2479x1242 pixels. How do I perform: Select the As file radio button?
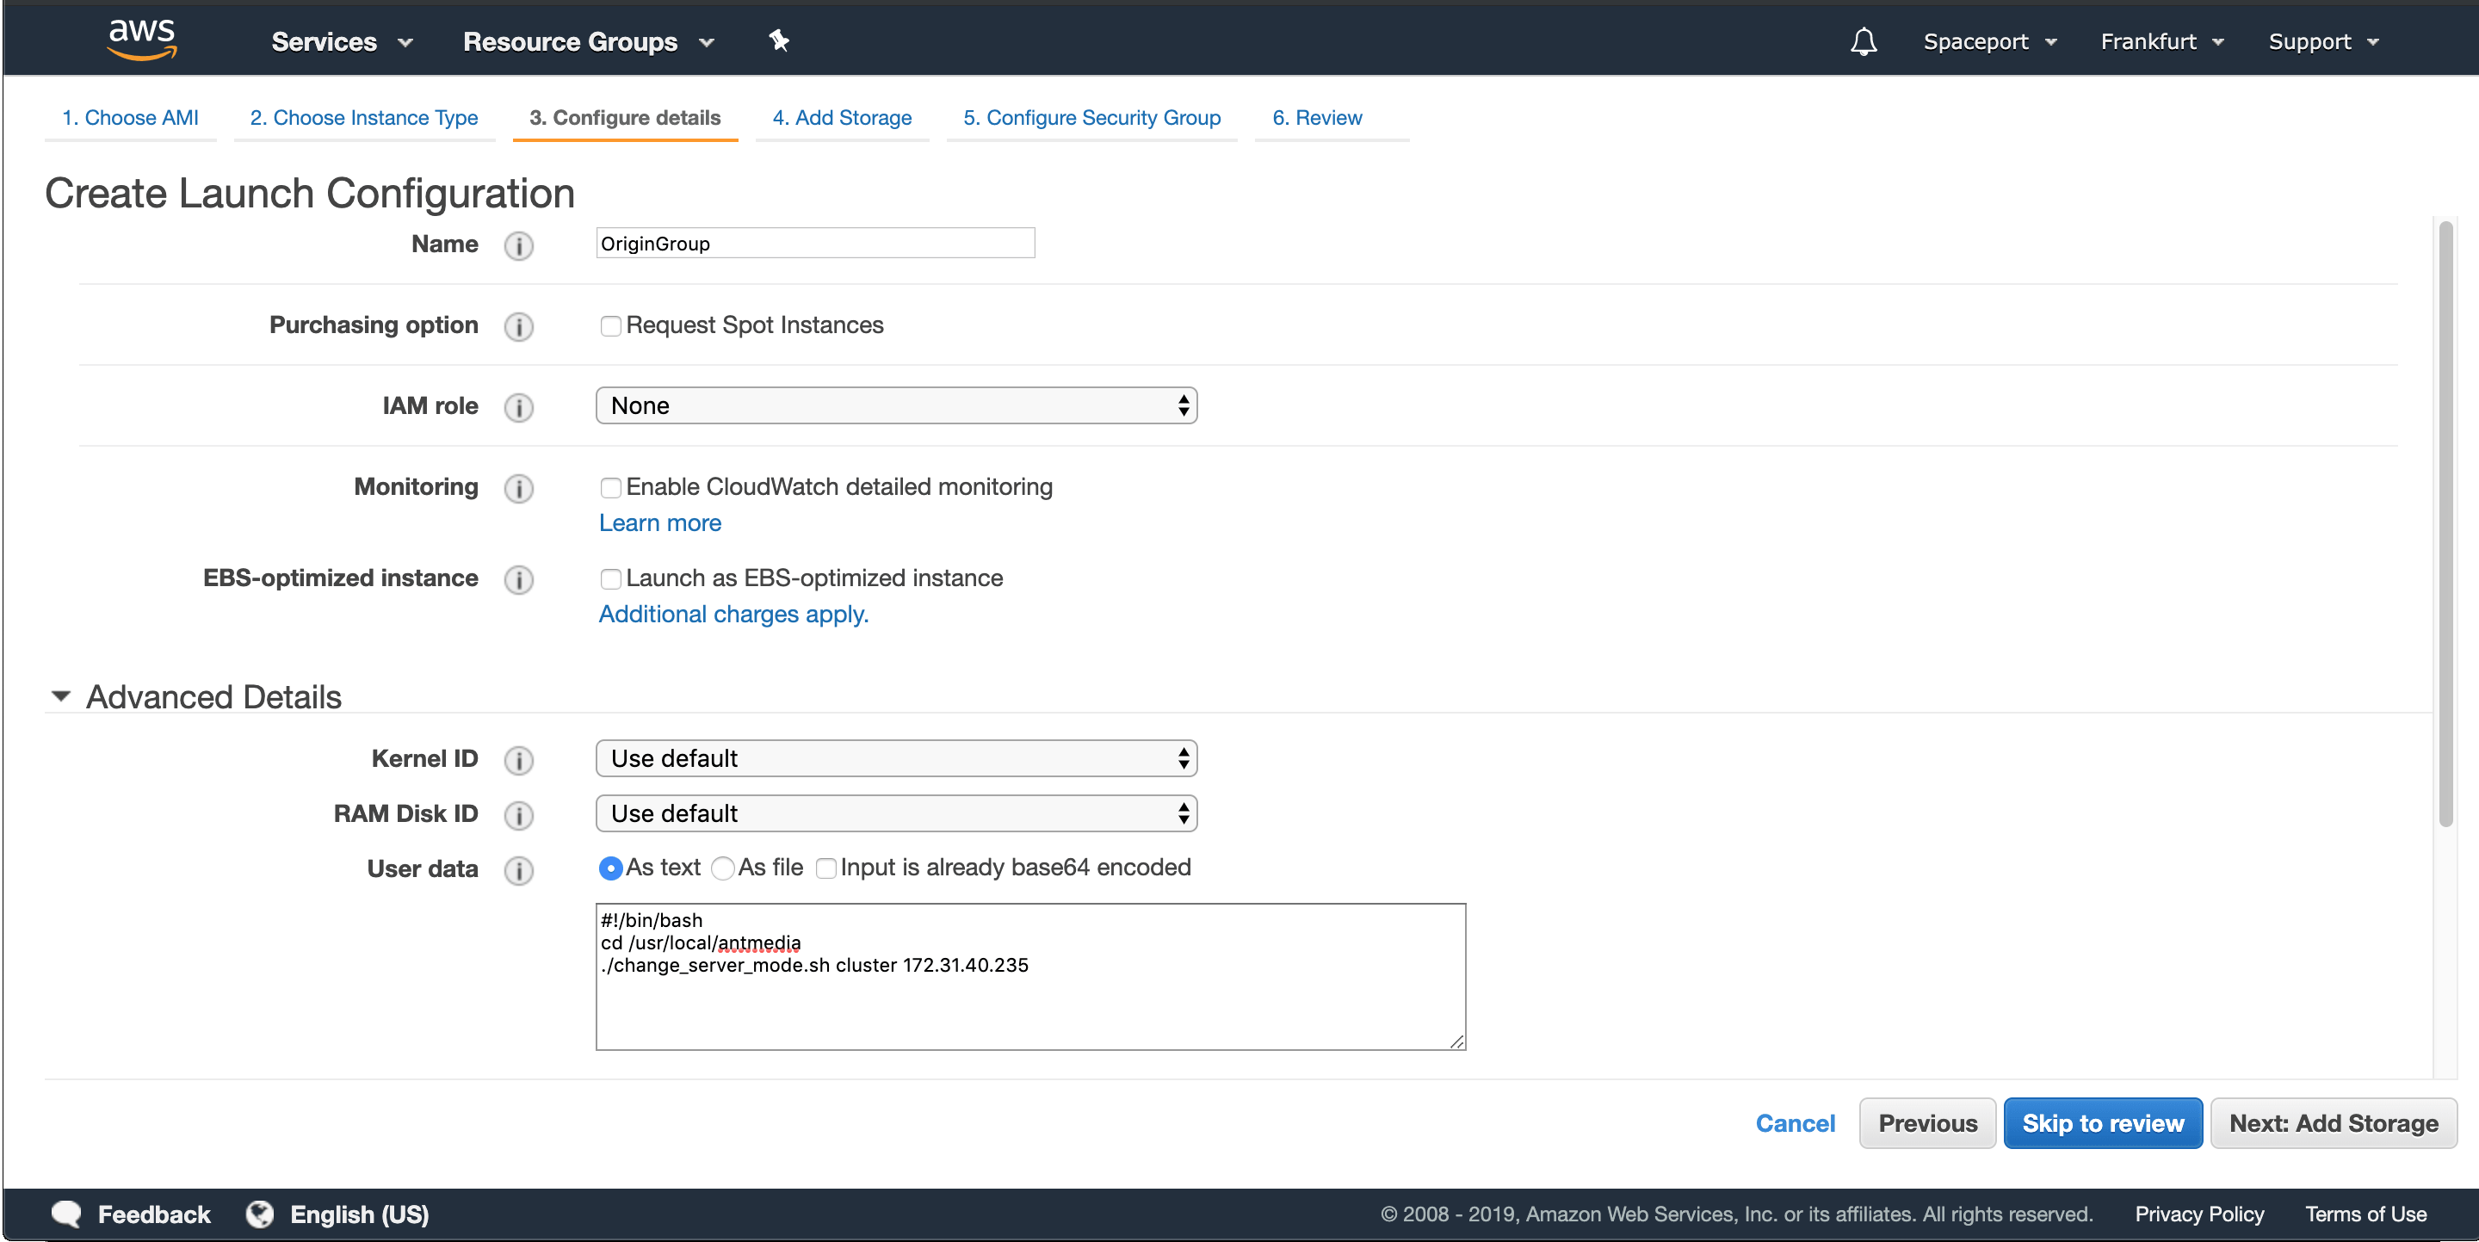[x=723, y=868]
